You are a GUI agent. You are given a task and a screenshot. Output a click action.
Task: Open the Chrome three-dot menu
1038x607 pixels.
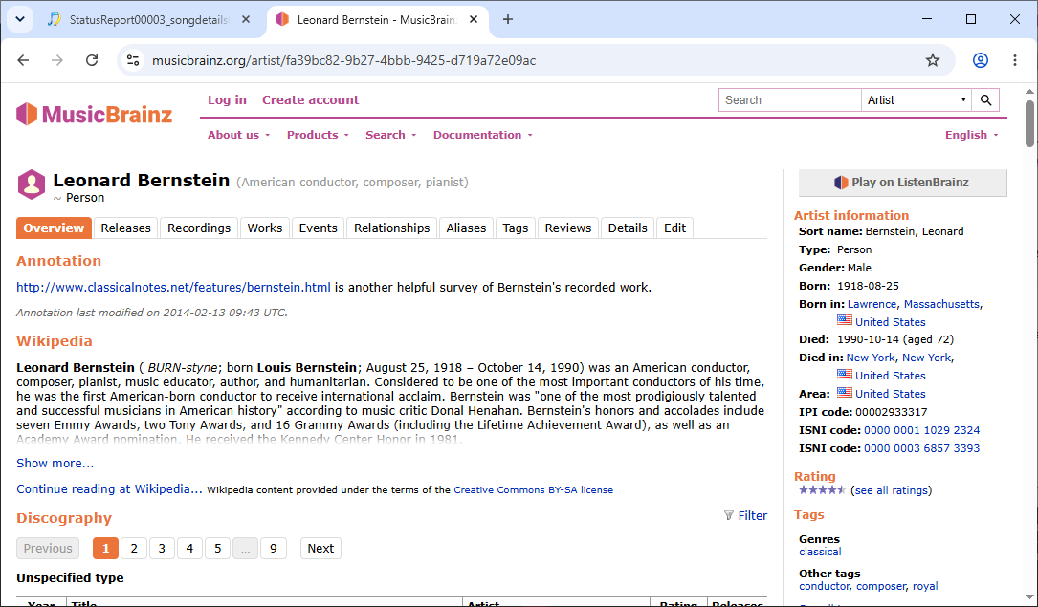1015,60
